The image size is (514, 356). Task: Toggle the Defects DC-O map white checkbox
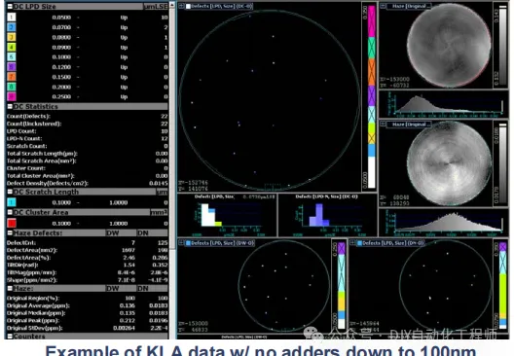pyautogui.click(x=188, y=6)
